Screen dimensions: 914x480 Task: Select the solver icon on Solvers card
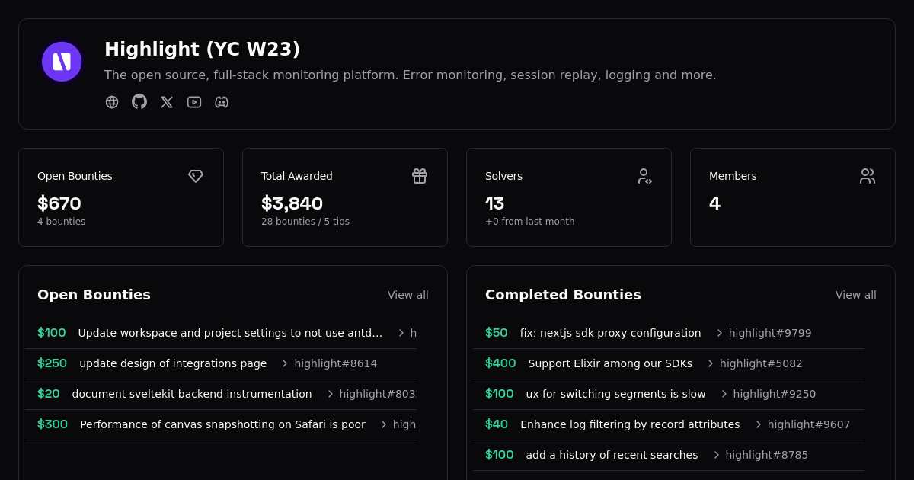click(645, 176)
